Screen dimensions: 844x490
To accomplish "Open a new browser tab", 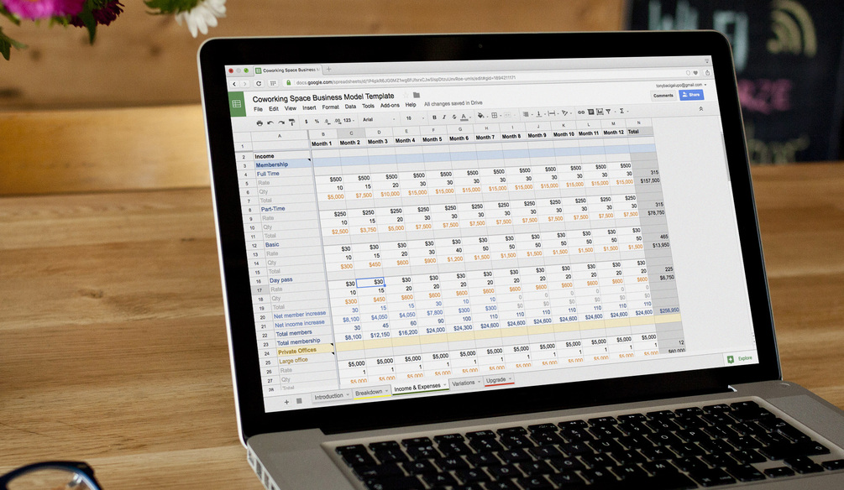I will tap(328, 69).
